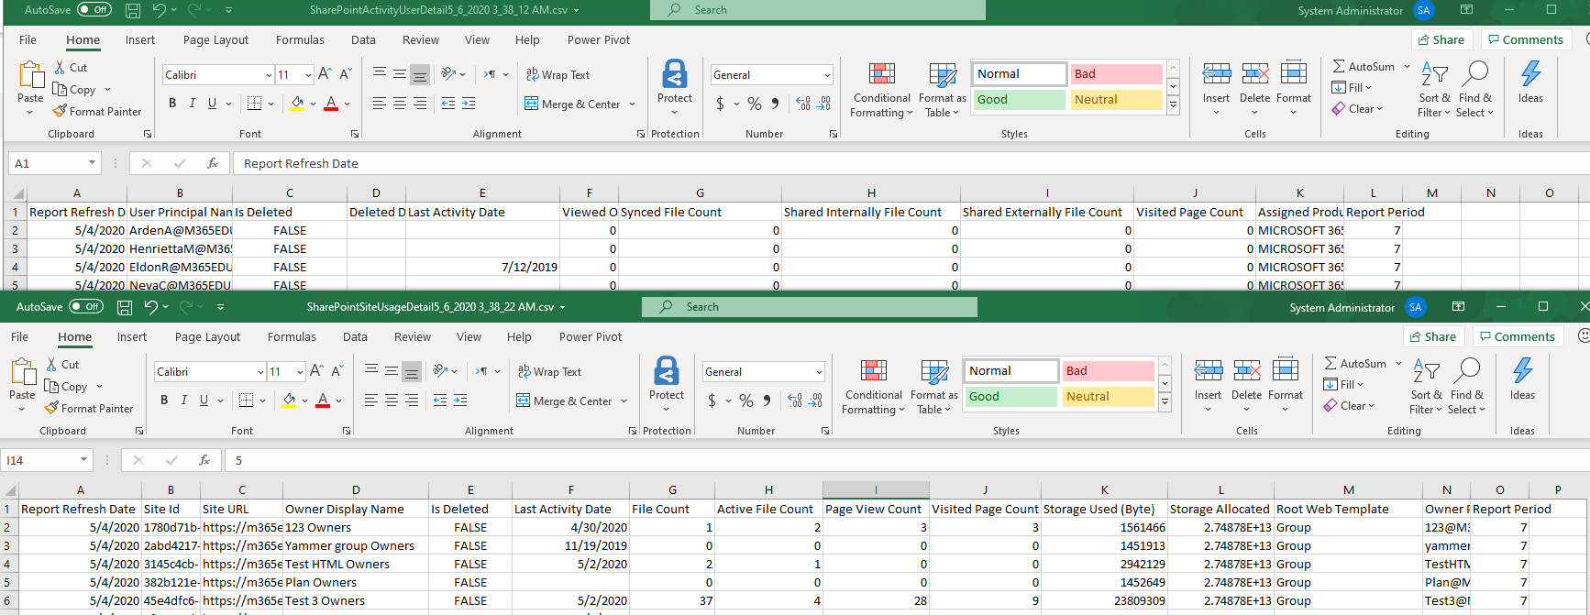1590x615 pixels.
Task: Click Save icon in the top Excel window
Action: [133, 10]
